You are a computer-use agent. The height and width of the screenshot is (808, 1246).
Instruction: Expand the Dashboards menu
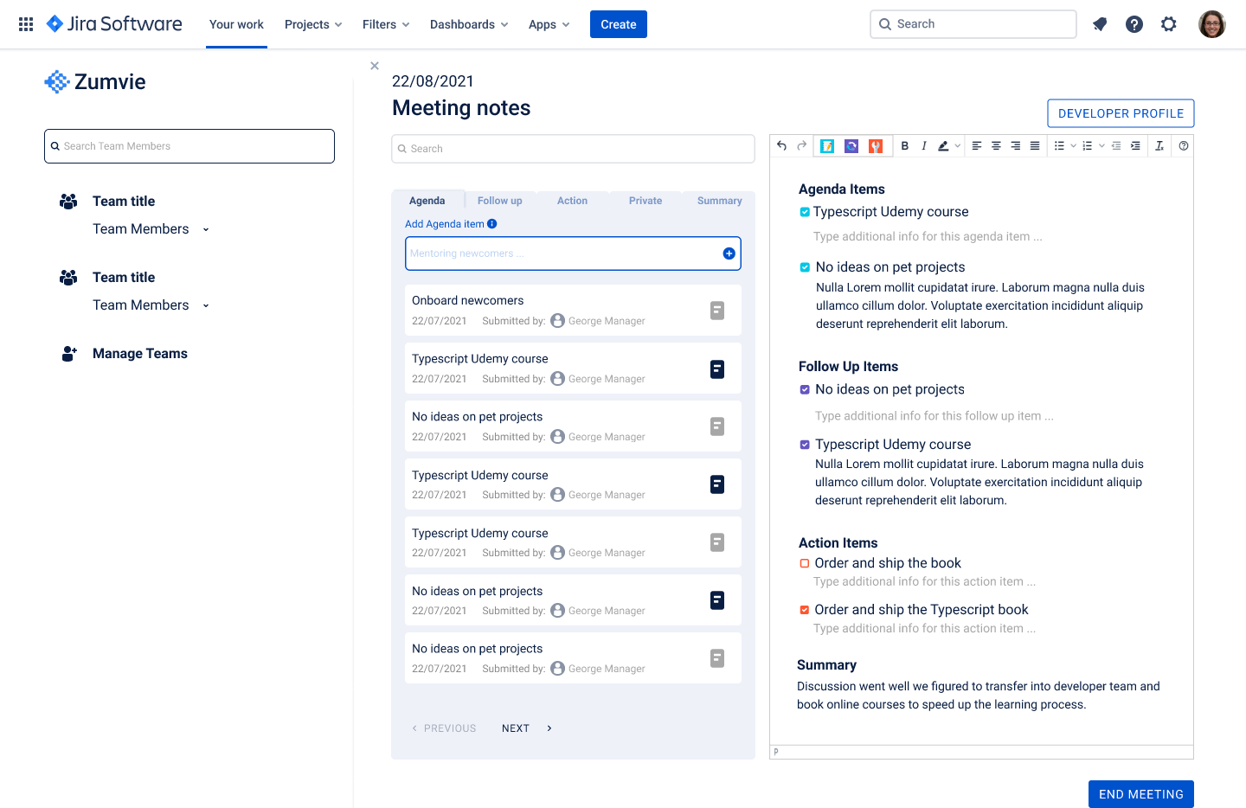(x=469, y=24)
